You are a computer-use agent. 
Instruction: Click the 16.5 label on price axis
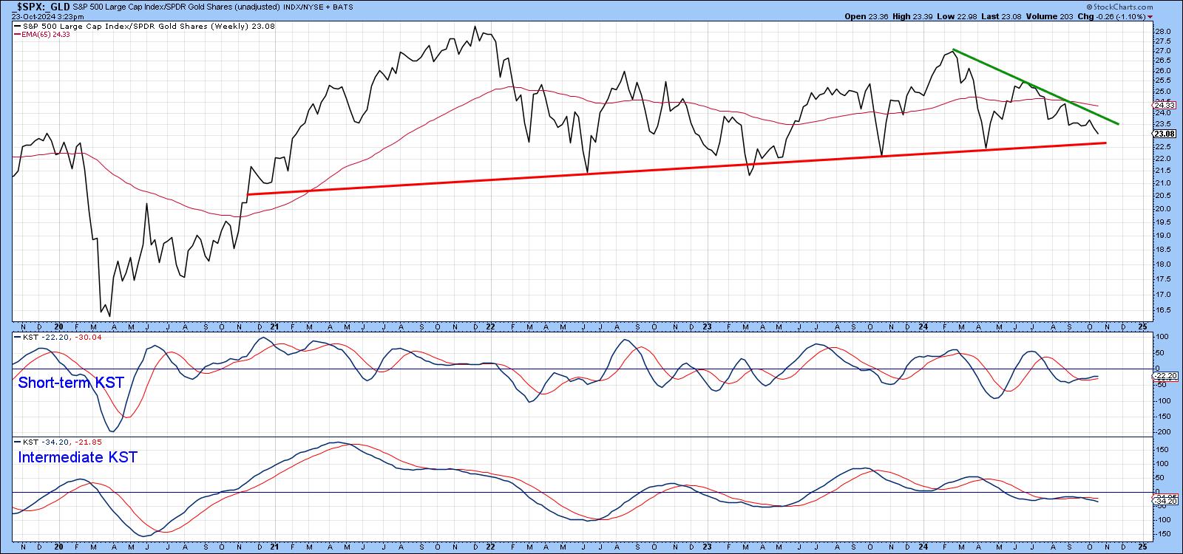pyautogui.click(x=1162, y=310)
